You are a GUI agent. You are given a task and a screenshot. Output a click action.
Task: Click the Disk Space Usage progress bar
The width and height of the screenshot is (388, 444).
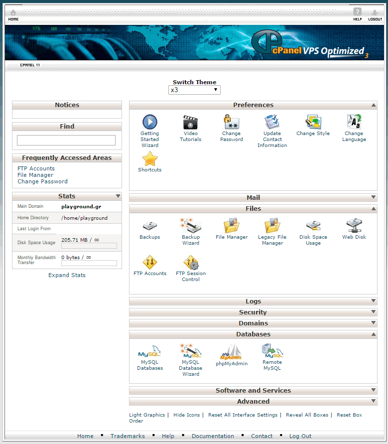[x=89, y=246]
